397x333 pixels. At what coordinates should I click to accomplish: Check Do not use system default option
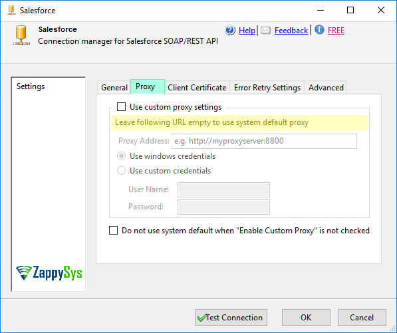point(113,230)
